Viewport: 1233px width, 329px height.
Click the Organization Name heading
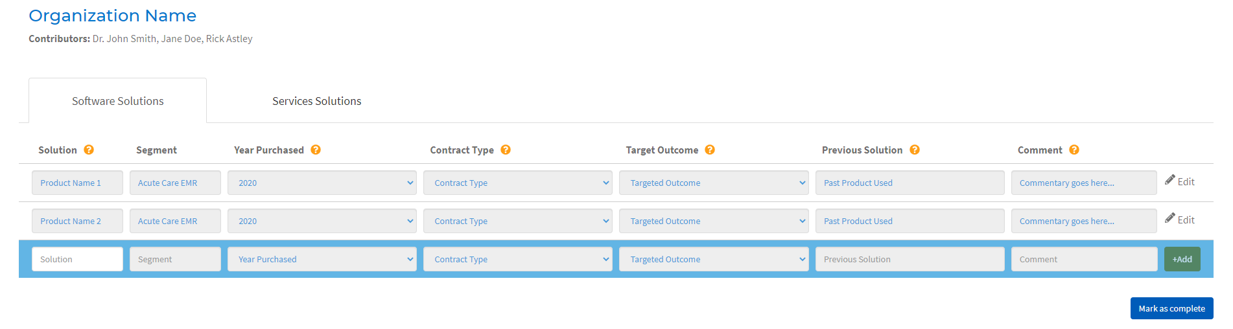112,16
